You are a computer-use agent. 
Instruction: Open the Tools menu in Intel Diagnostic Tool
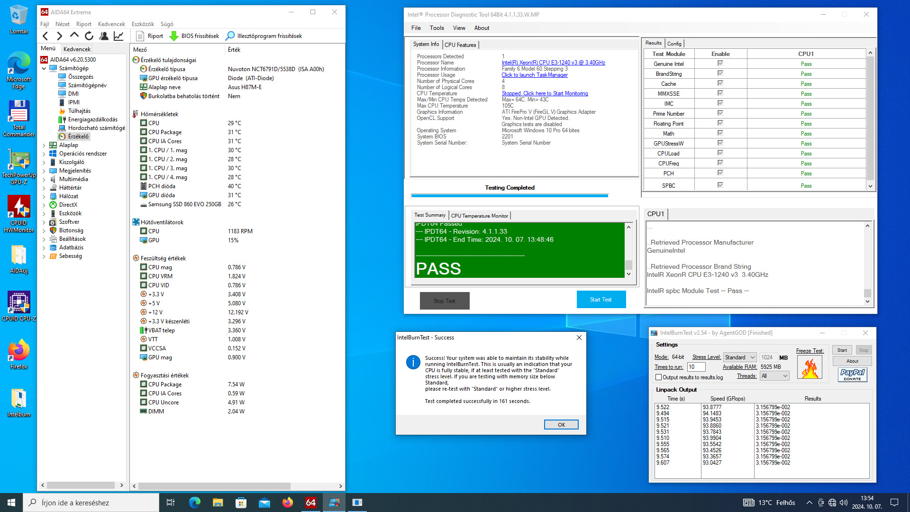437,28
